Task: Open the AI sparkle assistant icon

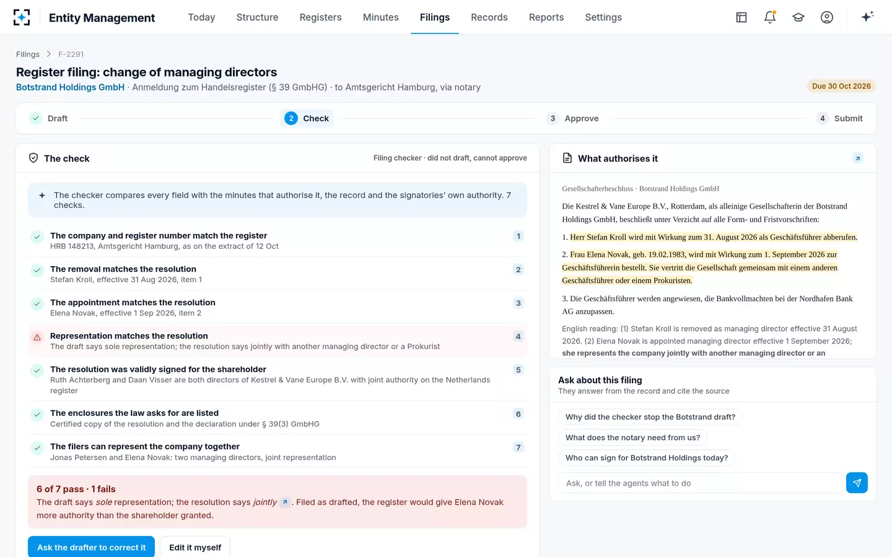Action: (867, 17)
